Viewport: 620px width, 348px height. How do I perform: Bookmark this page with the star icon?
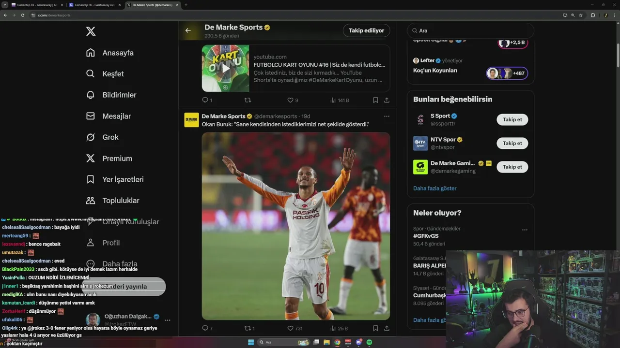coord(581,15)
